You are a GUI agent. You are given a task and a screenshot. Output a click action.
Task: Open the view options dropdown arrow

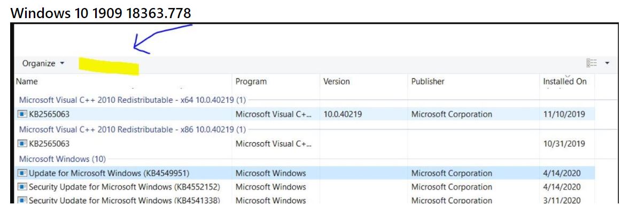607,63
